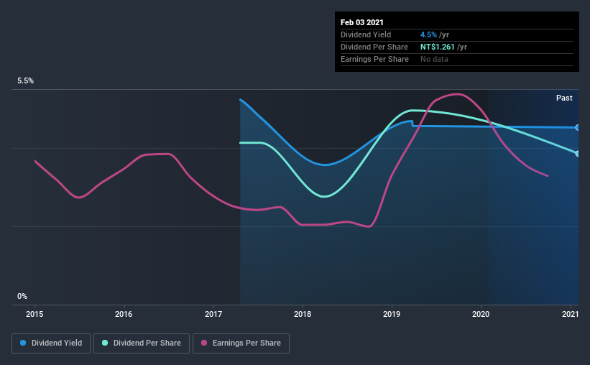Click the Feb 03 2021 tooltip date
This screenshot has height=365, width=590.
click(362, 22)
